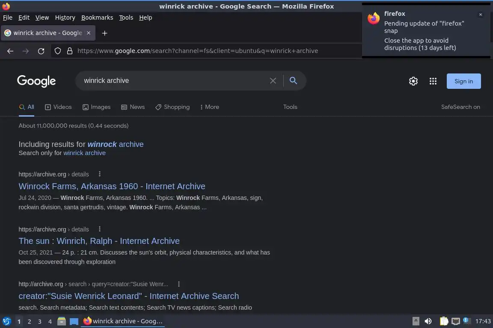Image resolution: width=493 pixels, height=328 pixels.
Task: Open the Tools menu in menu bar
Action: 126,18
